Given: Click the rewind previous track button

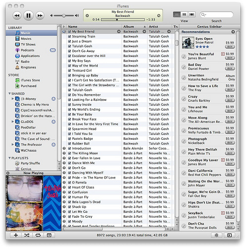Looking at the screenshot, I should (x=17, y=15).
